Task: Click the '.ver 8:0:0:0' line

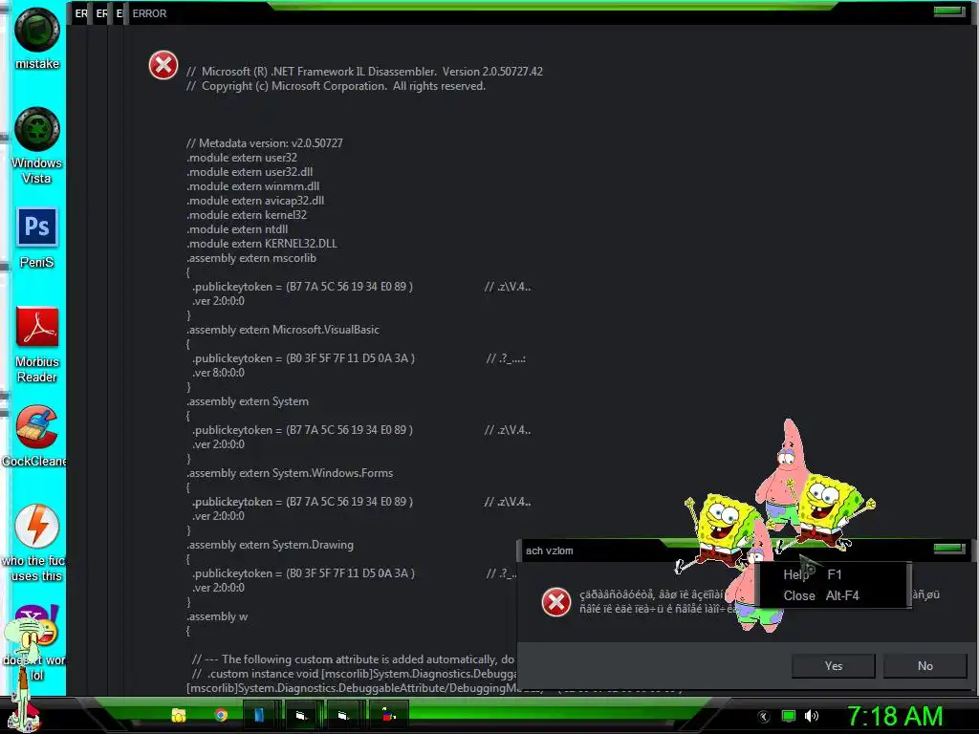Action: (x=219, y=373)
